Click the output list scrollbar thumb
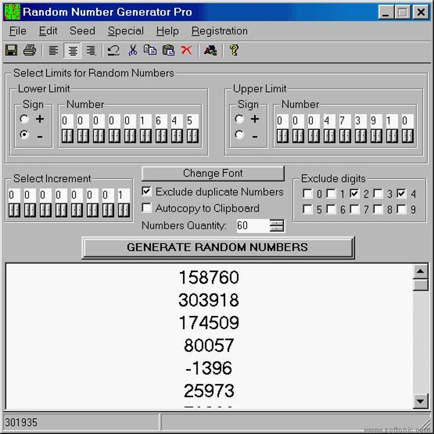 [x=420, y=285]
